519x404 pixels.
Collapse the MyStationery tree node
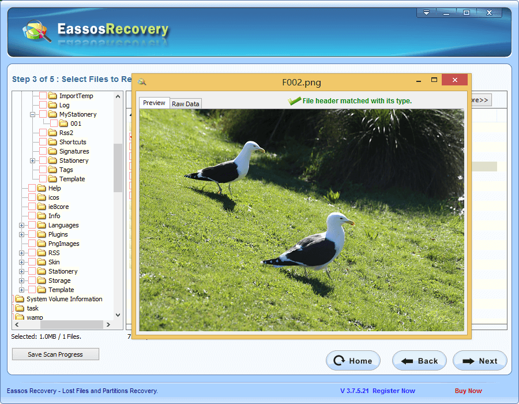(x=32, y=114)
